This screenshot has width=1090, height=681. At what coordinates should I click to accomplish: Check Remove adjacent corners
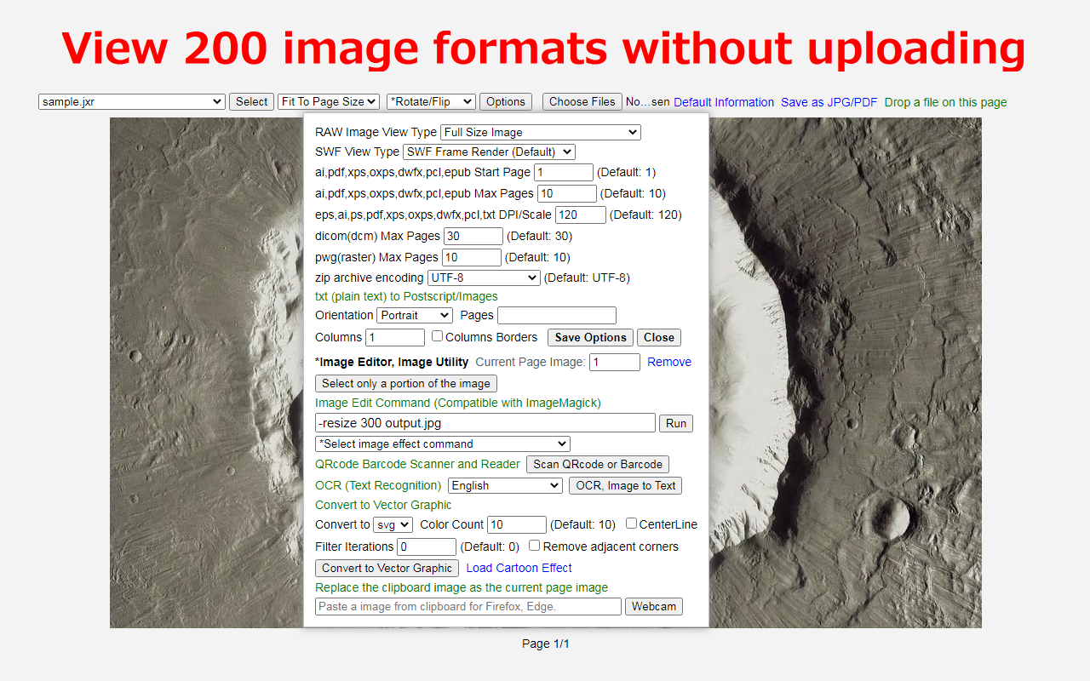point(534,545)
